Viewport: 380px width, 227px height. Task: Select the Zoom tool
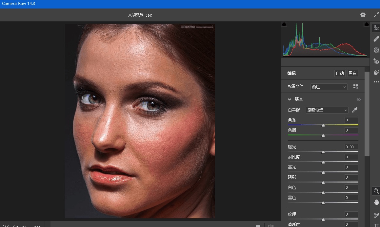tap(376, 191)
